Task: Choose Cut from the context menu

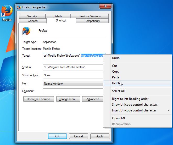Action: pos(137,66)
